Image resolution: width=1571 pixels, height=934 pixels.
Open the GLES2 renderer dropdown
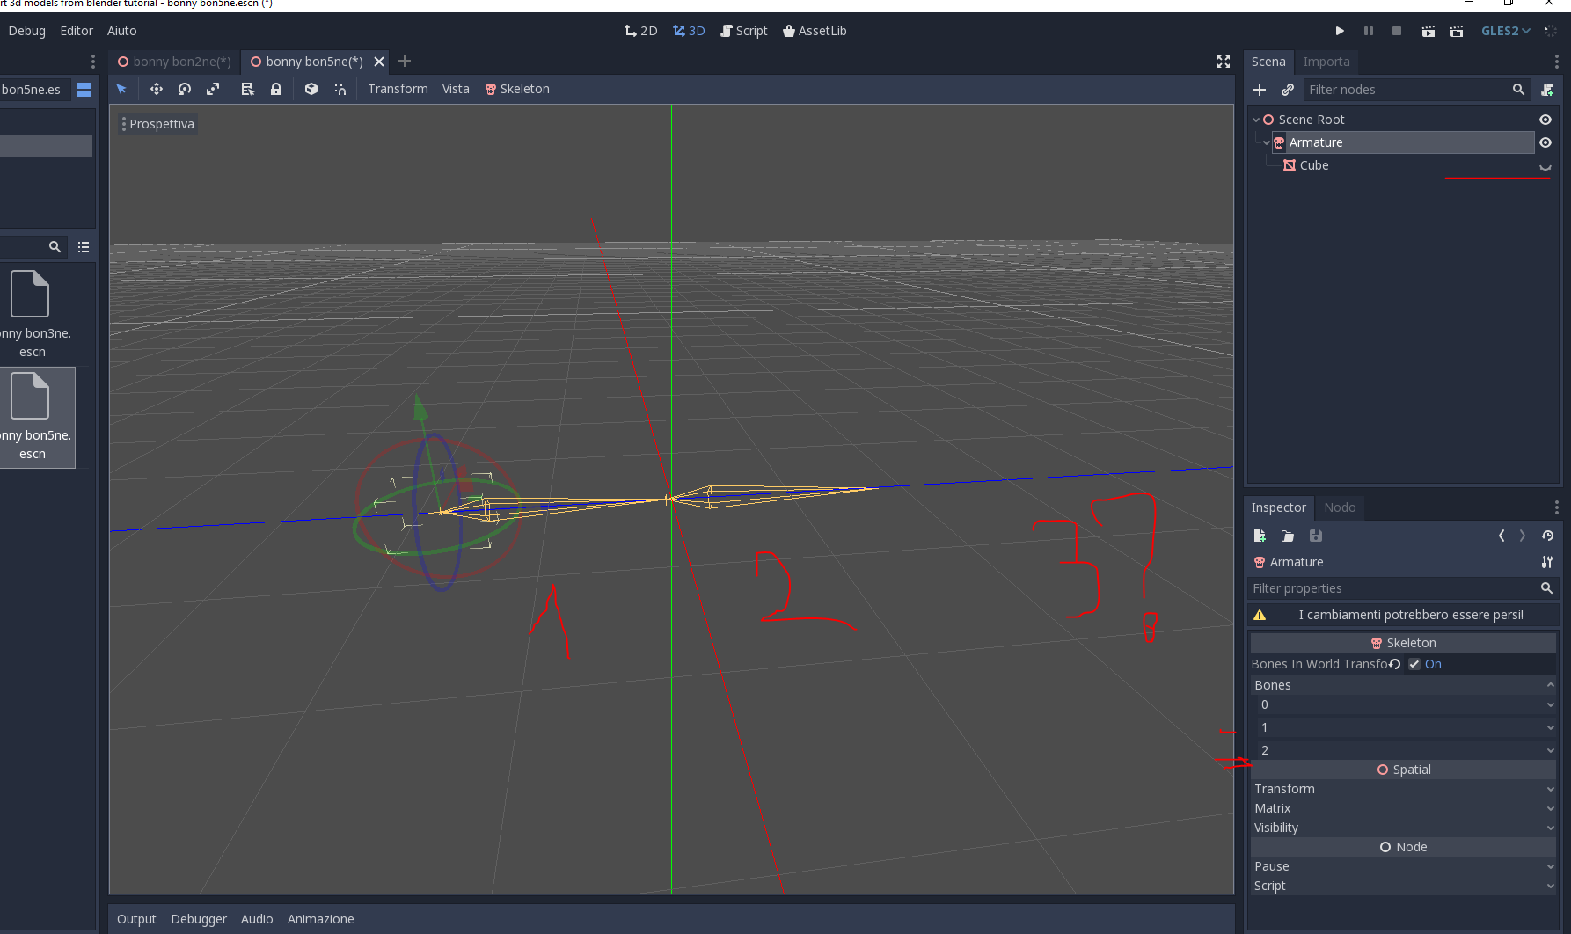click(x=1505, y=30)
